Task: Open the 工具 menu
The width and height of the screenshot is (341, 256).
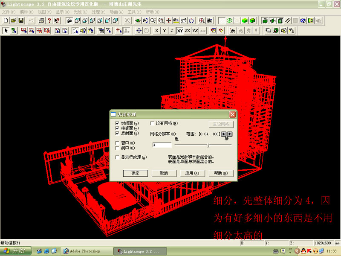Action: click(134, 12)
